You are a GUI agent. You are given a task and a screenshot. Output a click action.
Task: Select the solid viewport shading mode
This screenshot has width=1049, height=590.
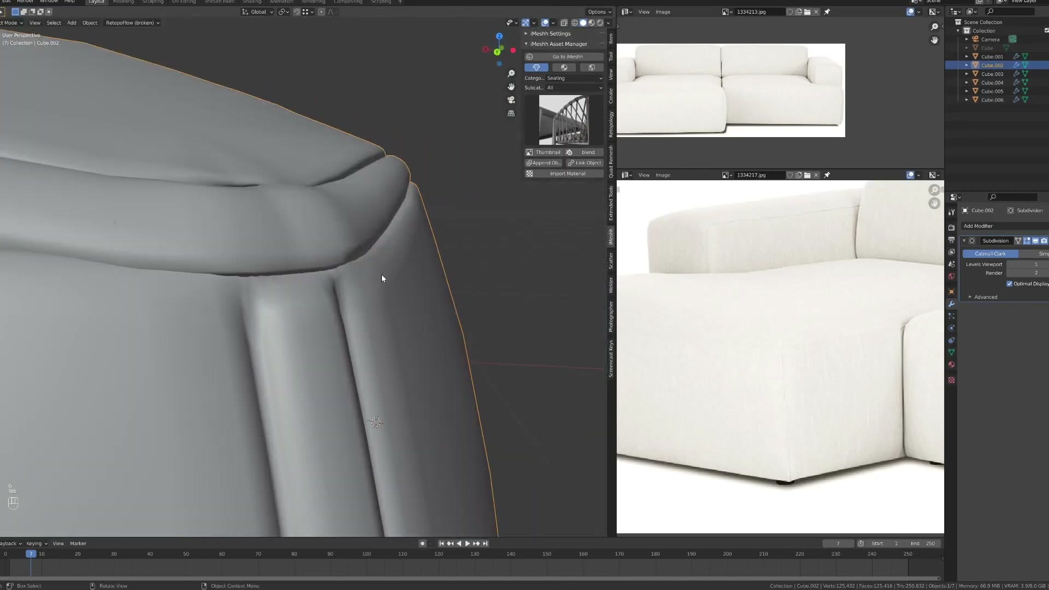pyautogui.click(x=583, y=23)
